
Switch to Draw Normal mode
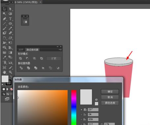[4, 94]
